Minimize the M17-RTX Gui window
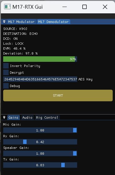The height and width of the screenshot is (175, 115). (x=64, y=7)
